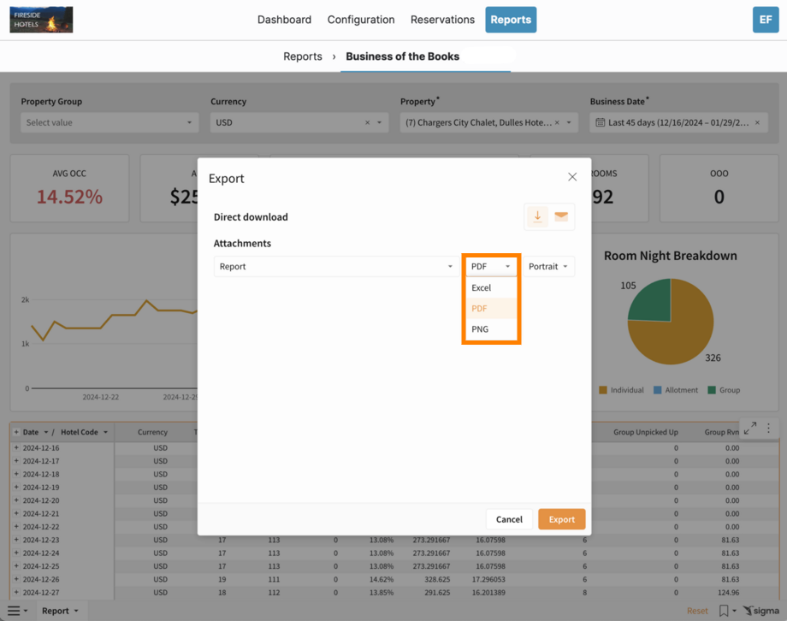Click the Reset link in footer
The image size is (787, 621).
697,611
